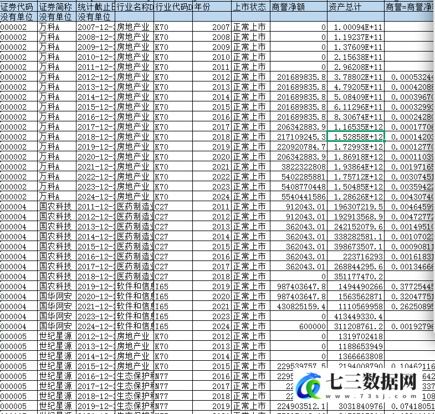Select the 年份 header cell
The width and height of the screenshot is (435, 414).
pyautogui.click(x=212, y=7)
